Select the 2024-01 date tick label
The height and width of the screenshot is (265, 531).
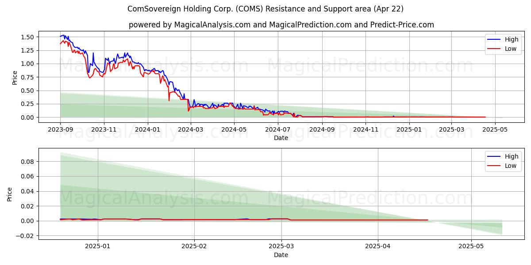tap(147, 130)
